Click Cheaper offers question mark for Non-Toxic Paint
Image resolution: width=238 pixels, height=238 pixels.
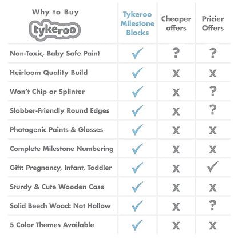point(176,53)
